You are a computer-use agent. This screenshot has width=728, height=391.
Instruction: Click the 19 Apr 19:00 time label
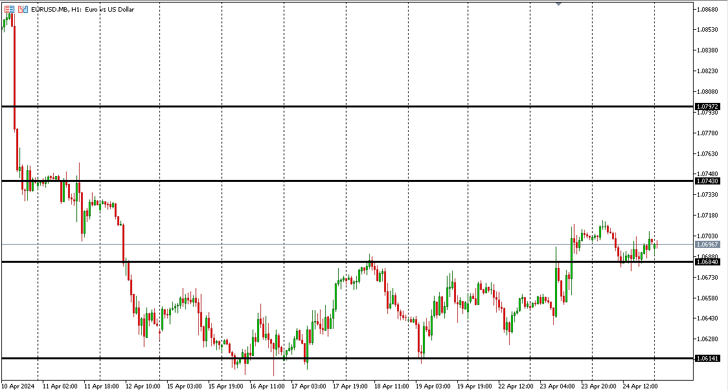[x=475, y=386]
